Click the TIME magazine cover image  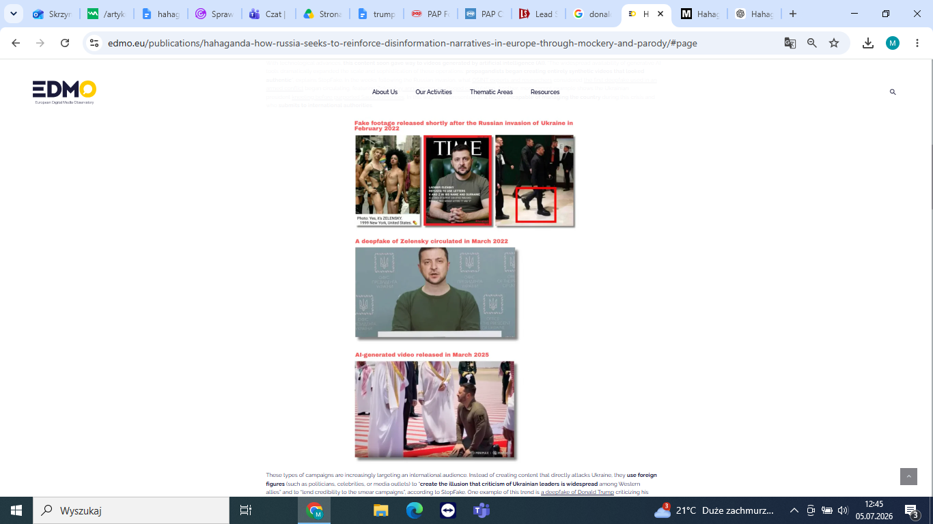tap(458, 180)
